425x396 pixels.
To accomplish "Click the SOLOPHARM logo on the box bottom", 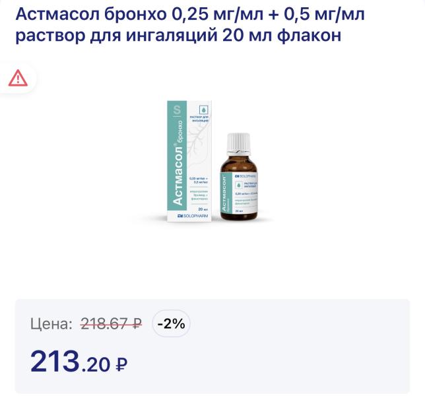I will pos(193,216).
